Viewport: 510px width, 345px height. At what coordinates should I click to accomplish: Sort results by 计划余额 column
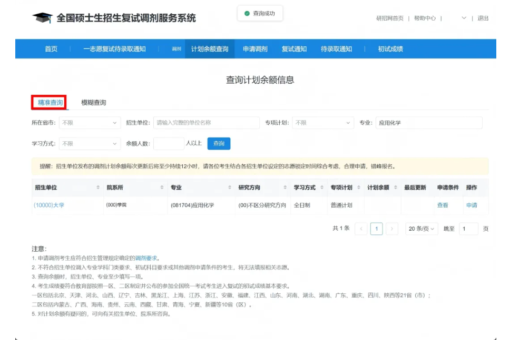pos(395,187)
